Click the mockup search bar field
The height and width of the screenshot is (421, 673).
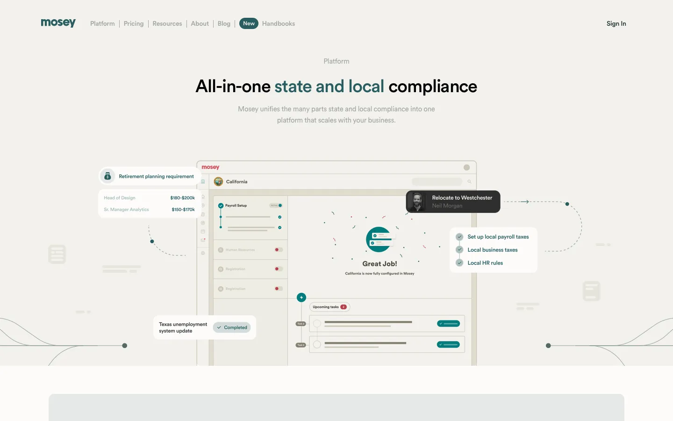point(437,181)
